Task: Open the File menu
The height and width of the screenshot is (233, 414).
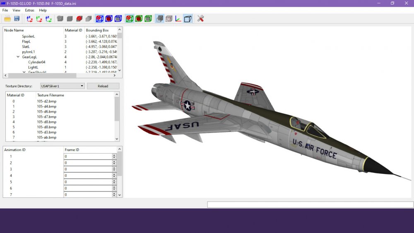Action: click(x=5, y=10)
